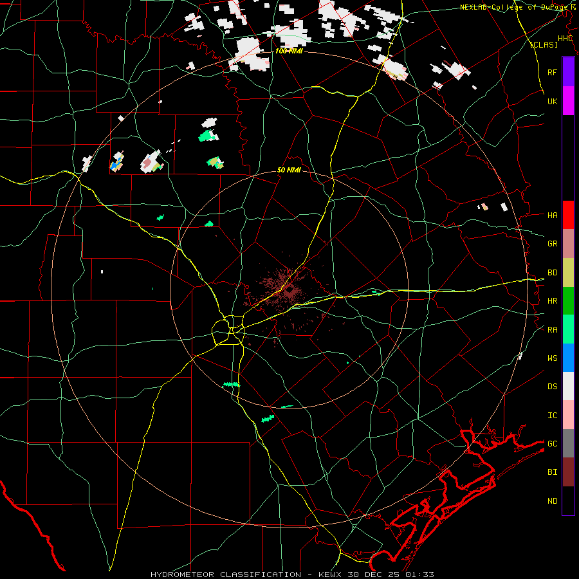Click the 'HHC' product label
This screenshot has height=579, width=579.
click(x=565, y=39)
